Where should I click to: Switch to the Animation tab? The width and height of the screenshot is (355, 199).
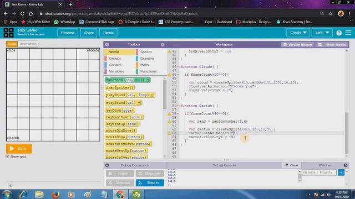tap(28, 44)
